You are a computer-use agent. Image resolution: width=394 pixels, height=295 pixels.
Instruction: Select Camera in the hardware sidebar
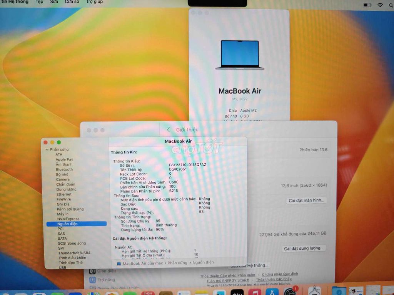(x=63, y=179)
